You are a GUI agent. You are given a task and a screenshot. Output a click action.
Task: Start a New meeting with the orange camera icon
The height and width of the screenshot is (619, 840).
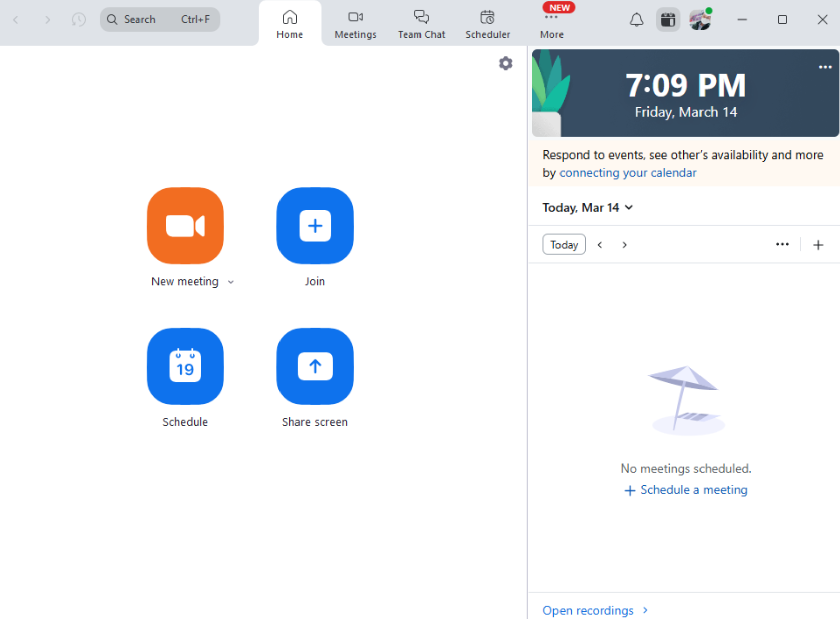(185, 226)
